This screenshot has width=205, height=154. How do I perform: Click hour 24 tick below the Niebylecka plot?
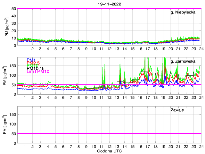coord(201,49)
